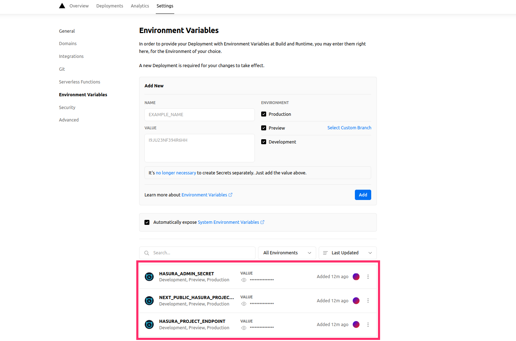The image size is (516, 341).
Task: Uncheck the Production environment checkbox
Action: 264,114
